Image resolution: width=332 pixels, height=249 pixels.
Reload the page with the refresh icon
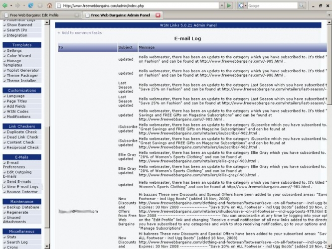click(x=31, y=5)
